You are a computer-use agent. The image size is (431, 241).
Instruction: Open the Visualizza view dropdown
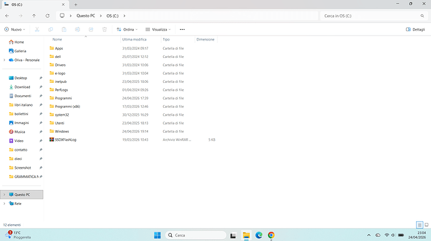tap(158, 29)
